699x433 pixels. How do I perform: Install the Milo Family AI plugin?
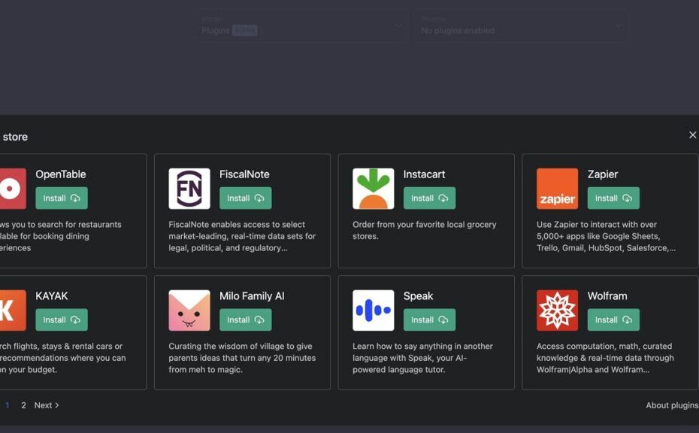tap(245, 319)
